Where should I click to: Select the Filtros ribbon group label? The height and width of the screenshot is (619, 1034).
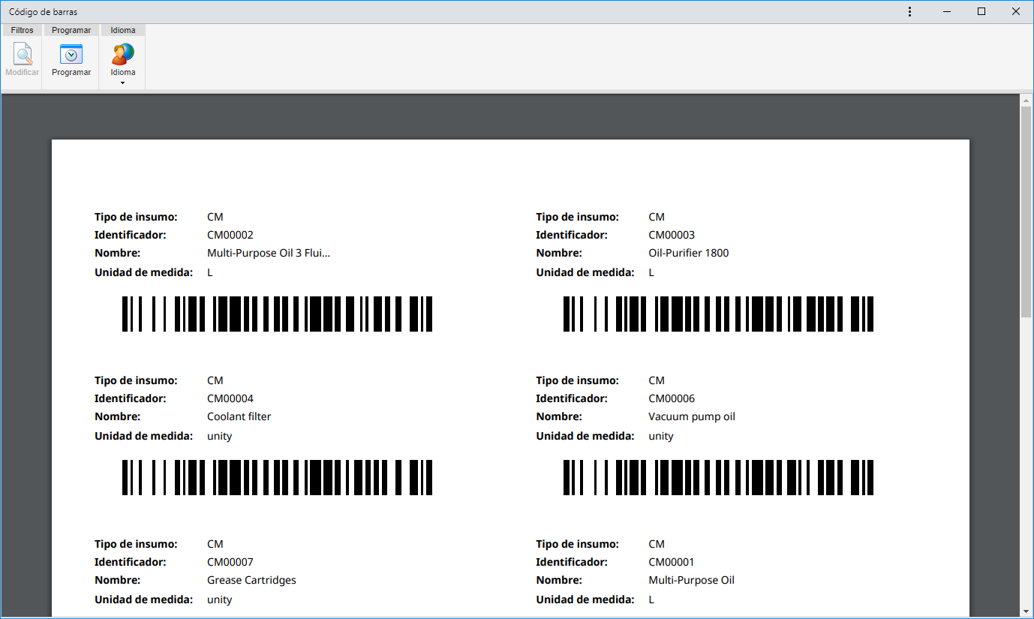[23, 30]
